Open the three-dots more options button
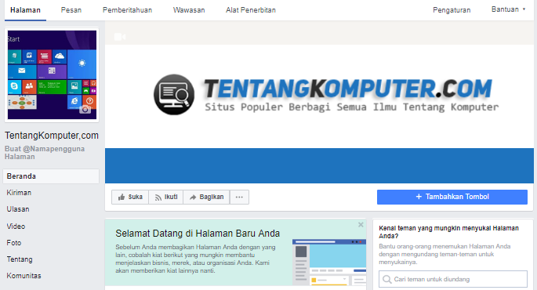Screen dimensions: 537x290 pos(239,198)
